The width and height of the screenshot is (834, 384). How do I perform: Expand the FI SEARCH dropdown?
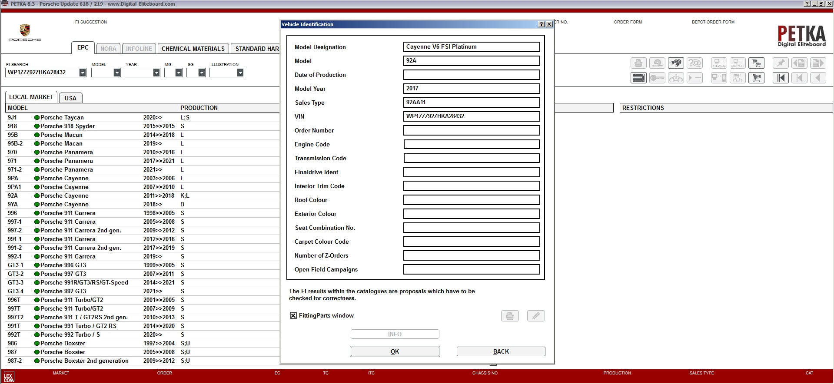coord(83,73)
